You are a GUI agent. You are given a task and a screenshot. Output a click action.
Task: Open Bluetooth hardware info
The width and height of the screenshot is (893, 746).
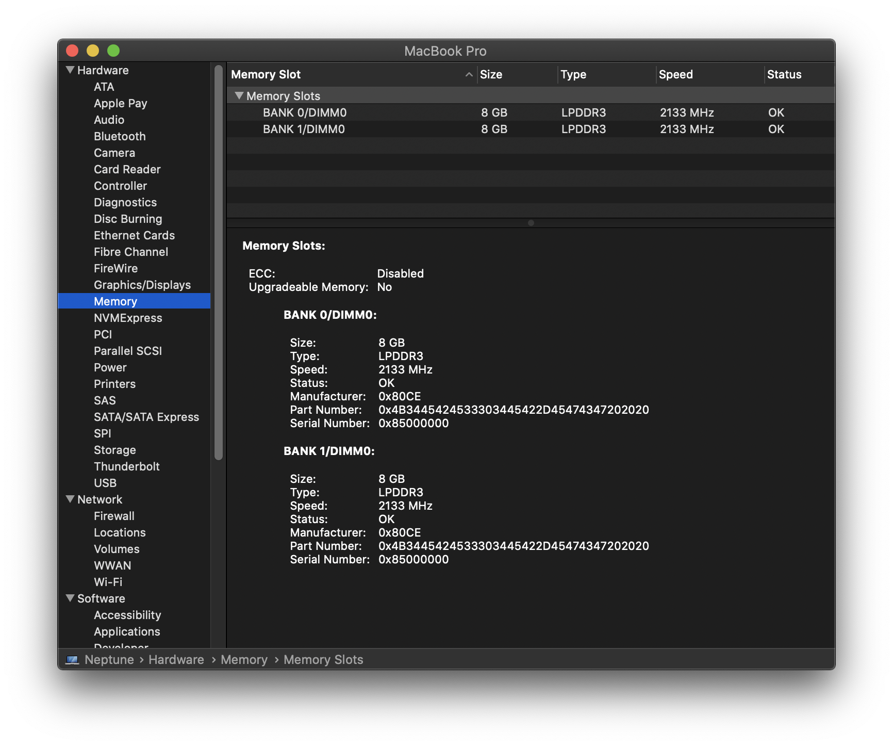pyautogui.click(x=120, y=136)
